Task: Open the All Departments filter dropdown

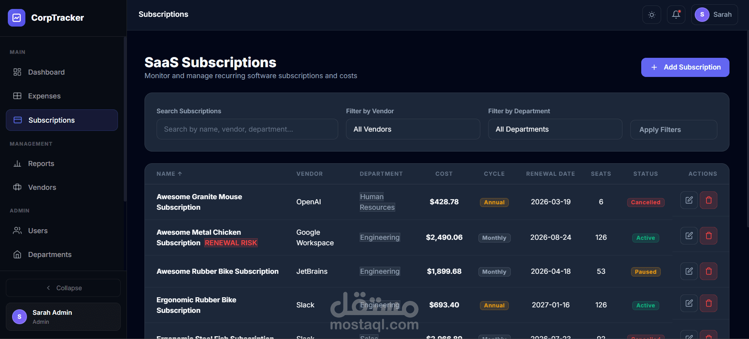Action: point(555,129)
